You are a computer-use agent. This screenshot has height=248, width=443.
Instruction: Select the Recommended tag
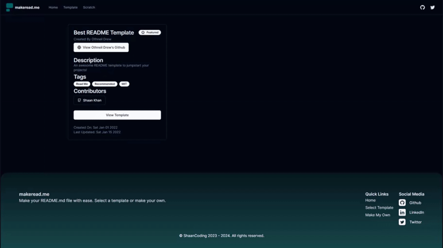pos(105,84)
